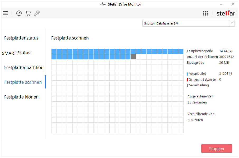Image resolution: width=239 pixels, height=158 pixels.
Task: Select the Kingston DataTraveler 3.0 combo box
Action: [x=185, y=23]
